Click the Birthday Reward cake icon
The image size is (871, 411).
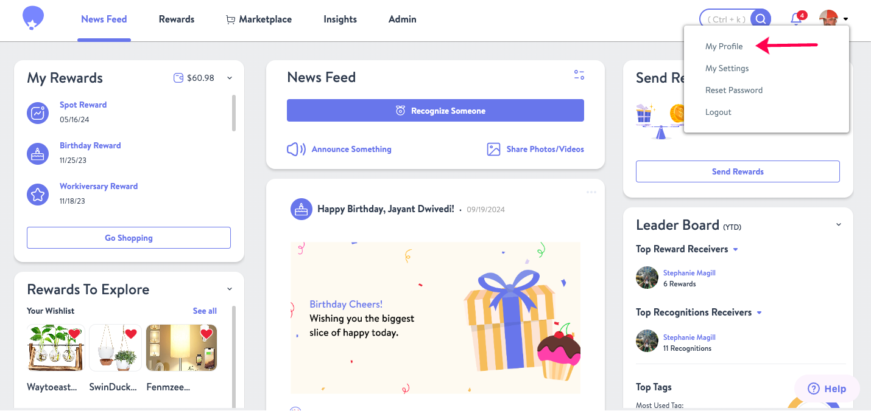38,154
